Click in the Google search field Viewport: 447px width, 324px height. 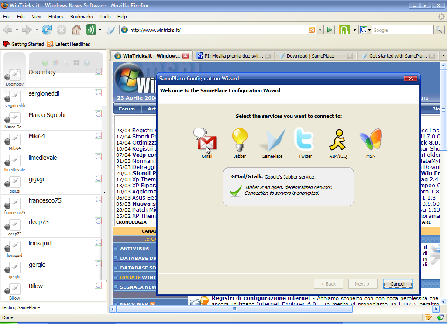(x=402, y=30)
